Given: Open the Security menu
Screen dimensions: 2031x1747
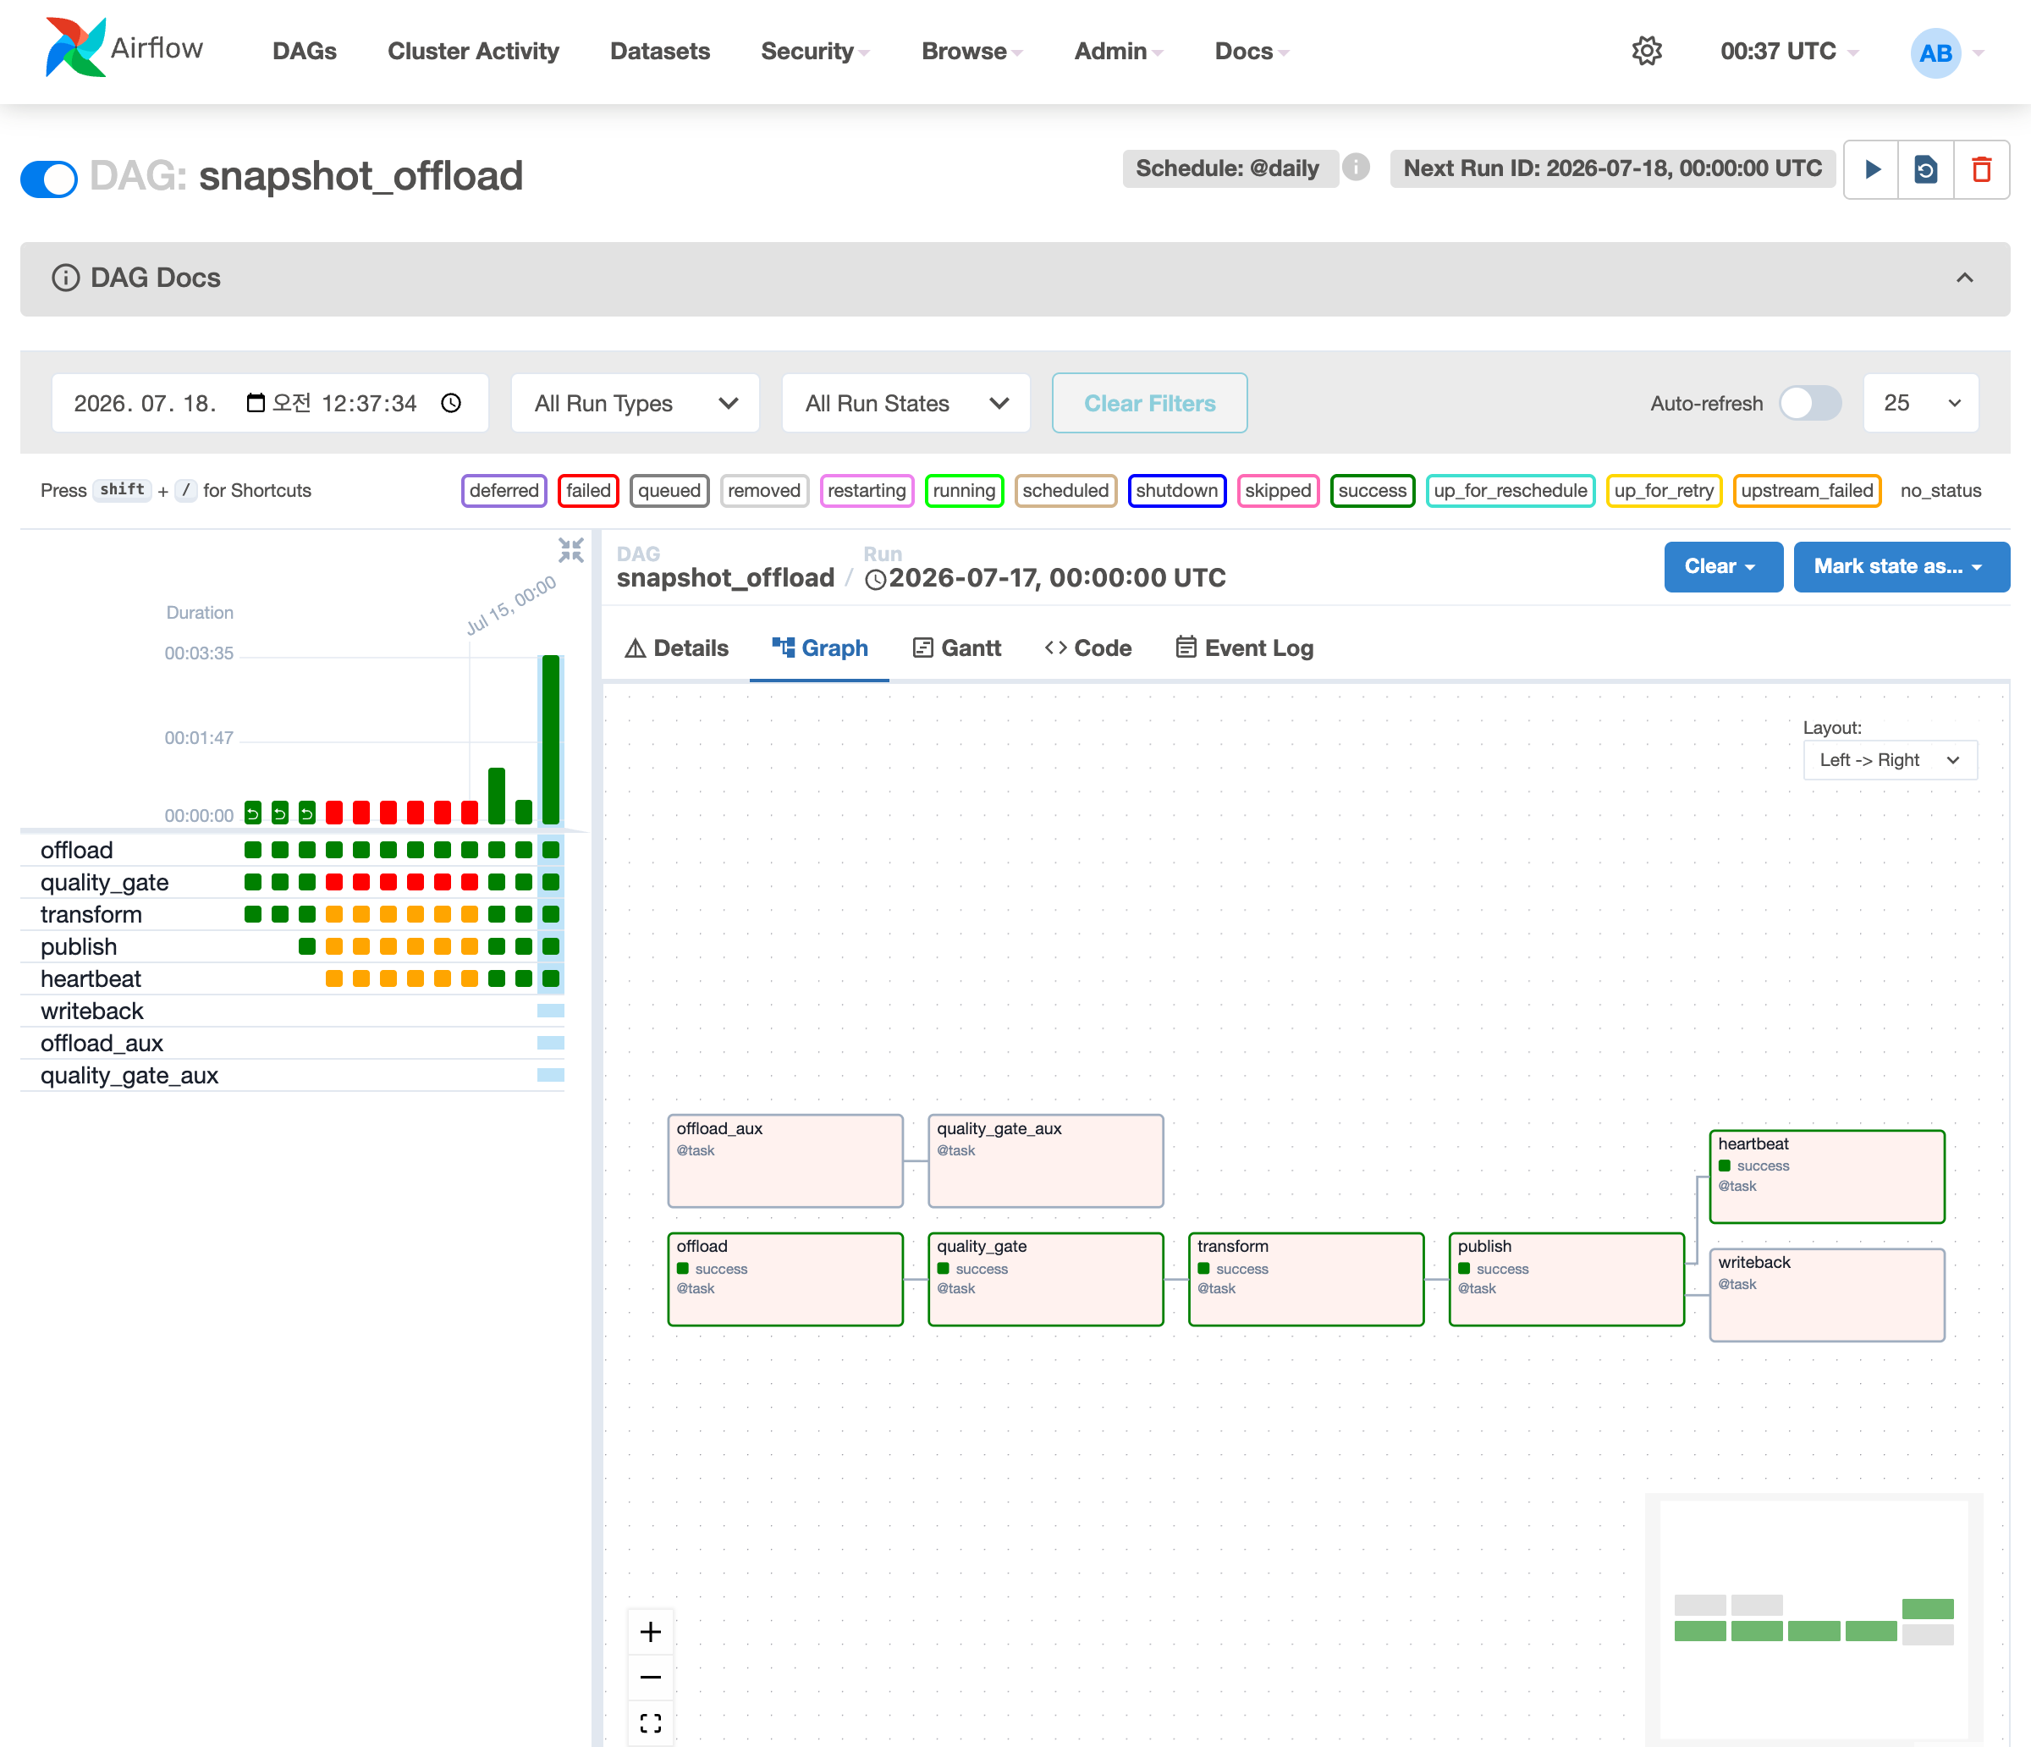Looking at the screenshot, I should click(x=815, y=51).
